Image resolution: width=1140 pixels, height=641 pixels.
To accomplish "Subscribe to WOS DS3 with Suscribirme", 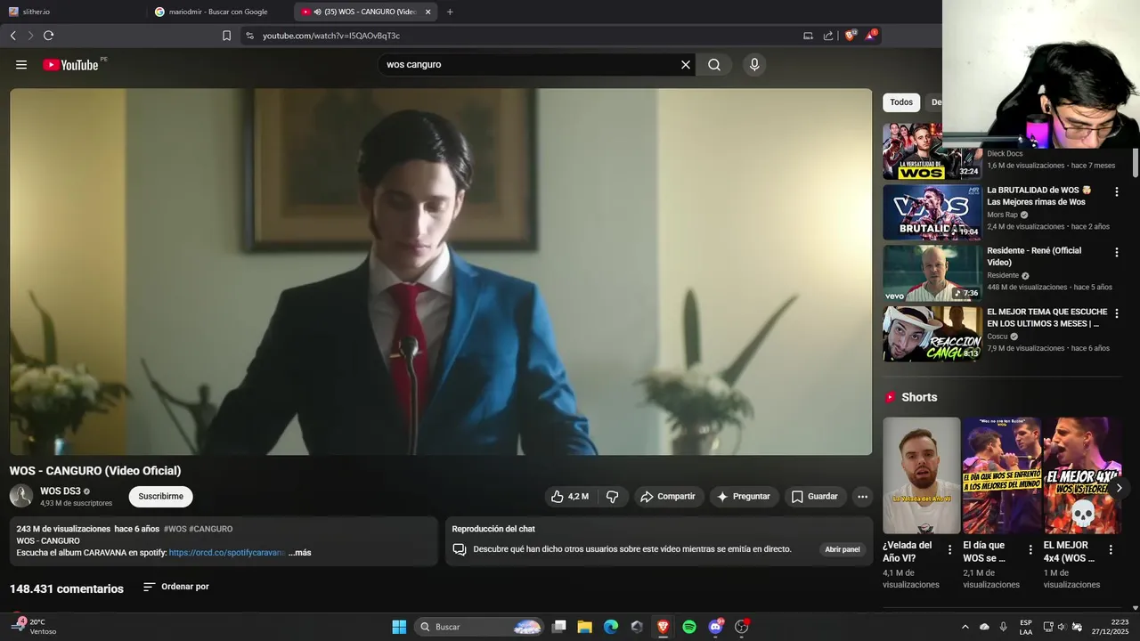I will click(160, 497).
